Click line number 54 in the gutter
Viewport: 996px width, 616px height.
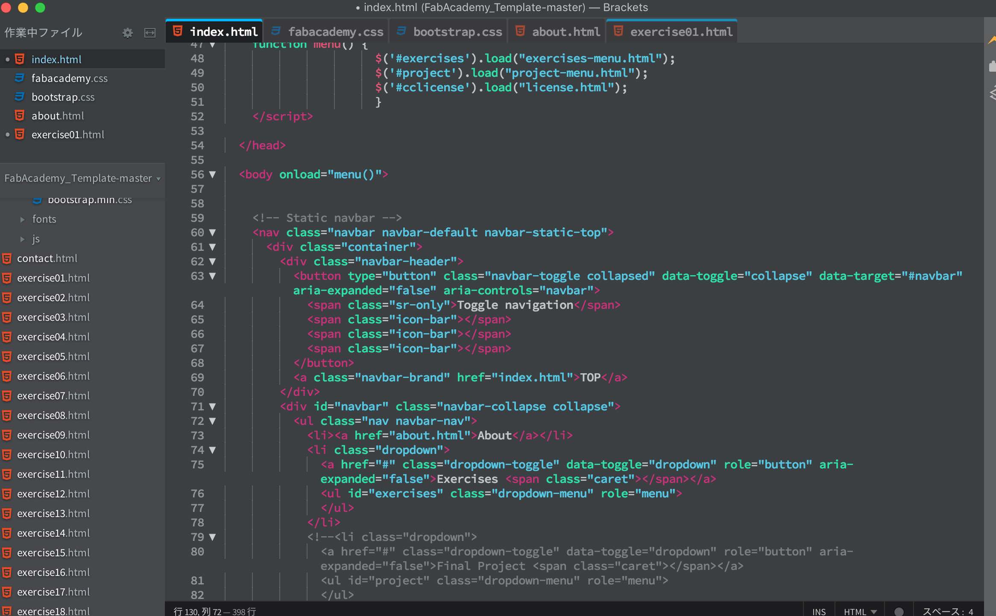click(197, 145)
